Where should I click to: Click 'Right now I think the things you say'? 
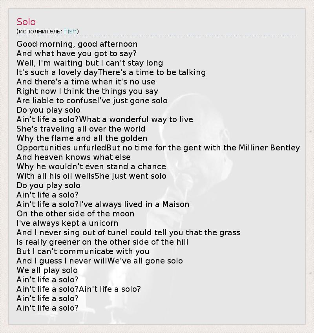(x=87, y=91)
